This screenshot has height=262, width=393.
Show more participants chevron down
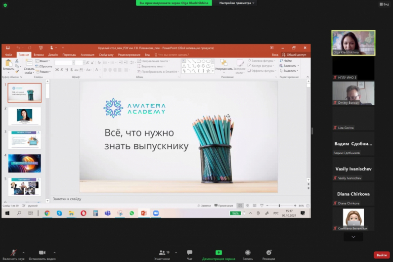(x=353, y=237)
